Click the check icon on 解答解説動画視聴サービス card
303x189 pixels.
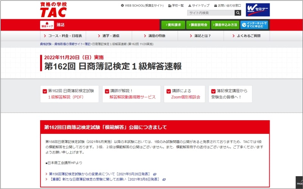107,91
